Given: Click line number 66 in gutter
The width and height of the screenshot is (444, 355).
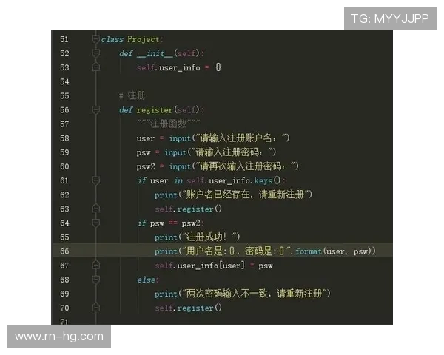Looking at the screenshot, I should click(64, 251).
